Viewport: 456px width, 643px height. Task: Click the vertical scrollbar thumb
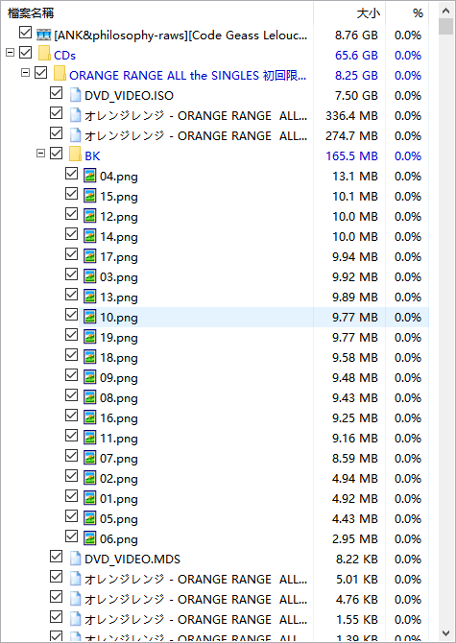coord(445,26)
